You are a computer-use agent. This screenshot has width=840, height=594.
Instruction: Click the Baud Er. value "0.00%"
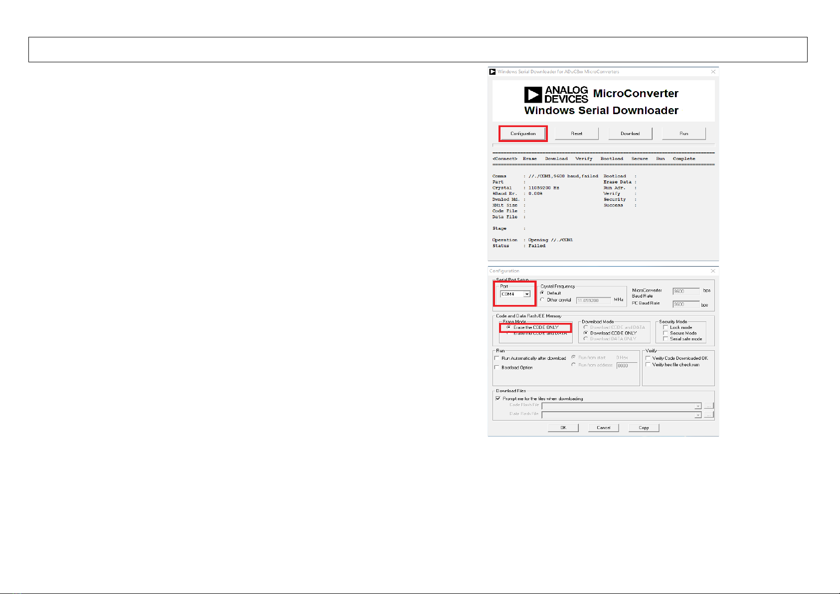[x=535, y=194]
